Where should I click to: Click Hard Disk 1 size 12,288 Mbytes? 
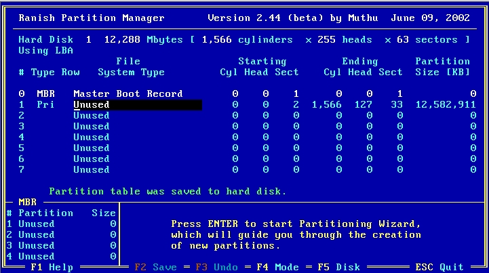(101, 40)
